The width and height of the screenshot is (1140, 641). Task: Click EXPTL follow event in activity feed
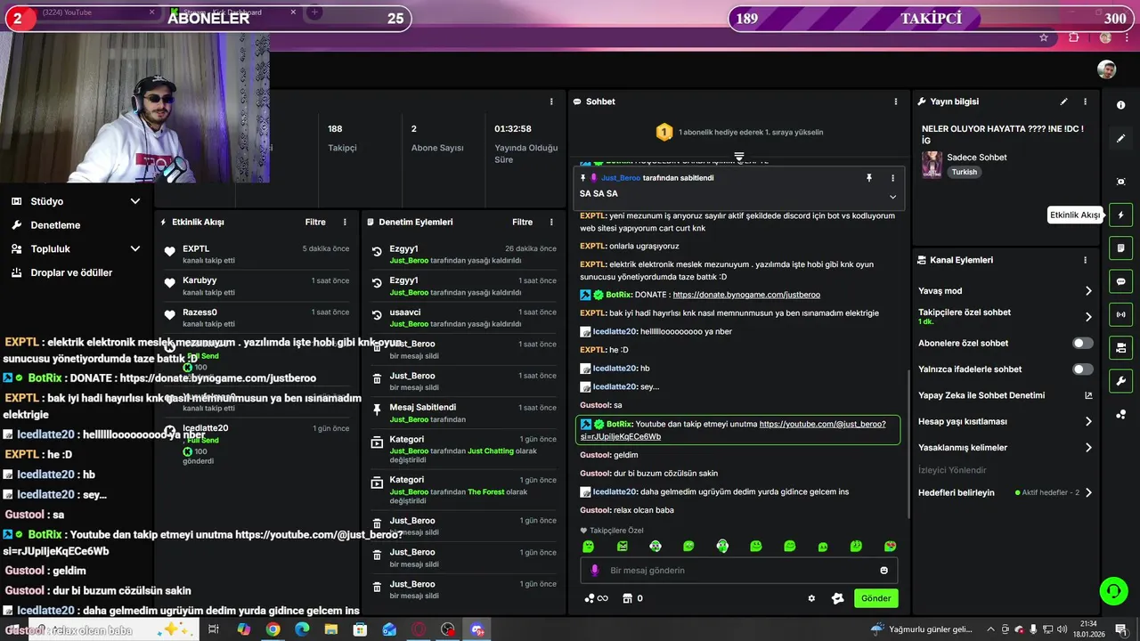click(x=256, y=254)
